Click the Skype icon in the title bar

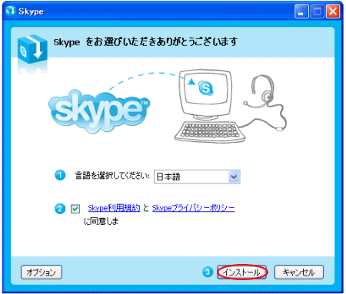(11, 11)
